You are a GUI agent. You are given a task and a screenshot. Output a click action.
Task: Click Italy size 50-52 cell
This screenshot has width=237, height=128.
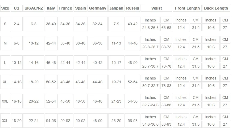[x=51, y=82]
